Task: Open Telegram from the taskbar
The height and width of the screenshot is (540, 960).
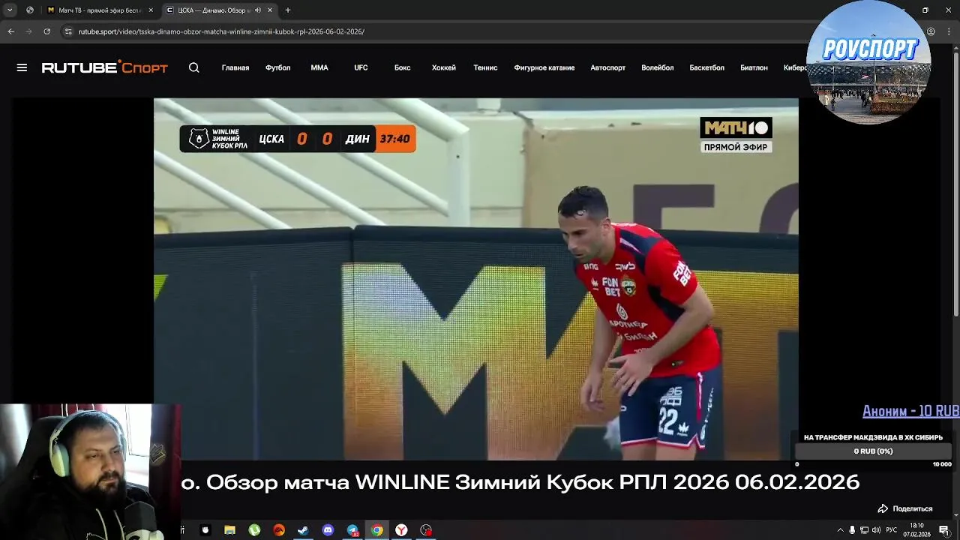Action: click(352, 530)
